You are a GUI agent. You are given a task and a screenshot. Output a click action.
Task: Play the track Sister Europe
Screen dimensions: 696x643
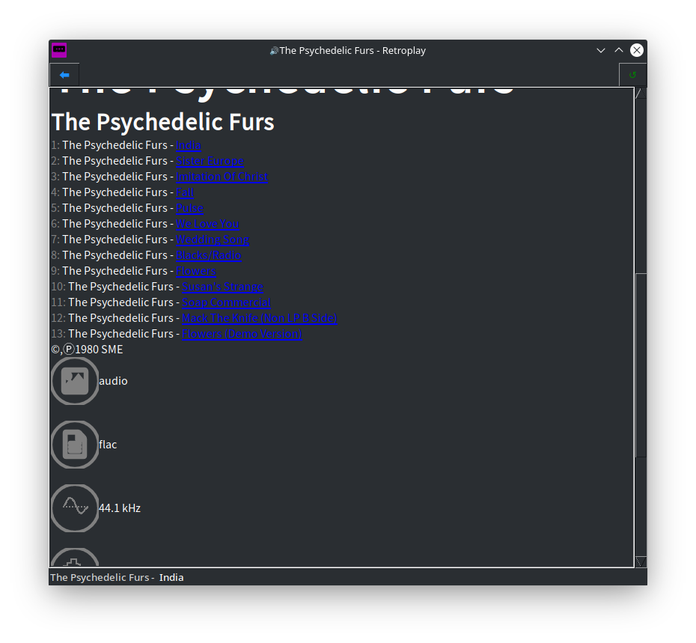click(x=210, y=161)
